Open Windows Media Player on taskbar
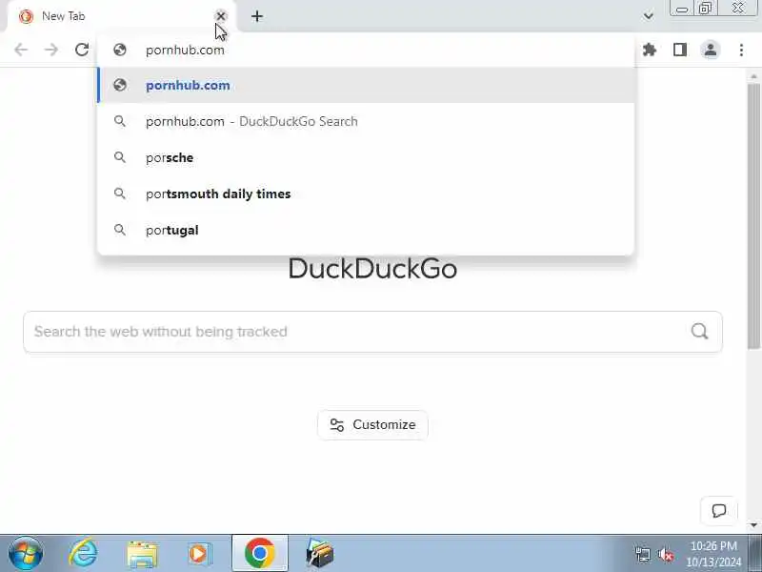The height and width of the screenshot is (572, 762). point(200,554)
